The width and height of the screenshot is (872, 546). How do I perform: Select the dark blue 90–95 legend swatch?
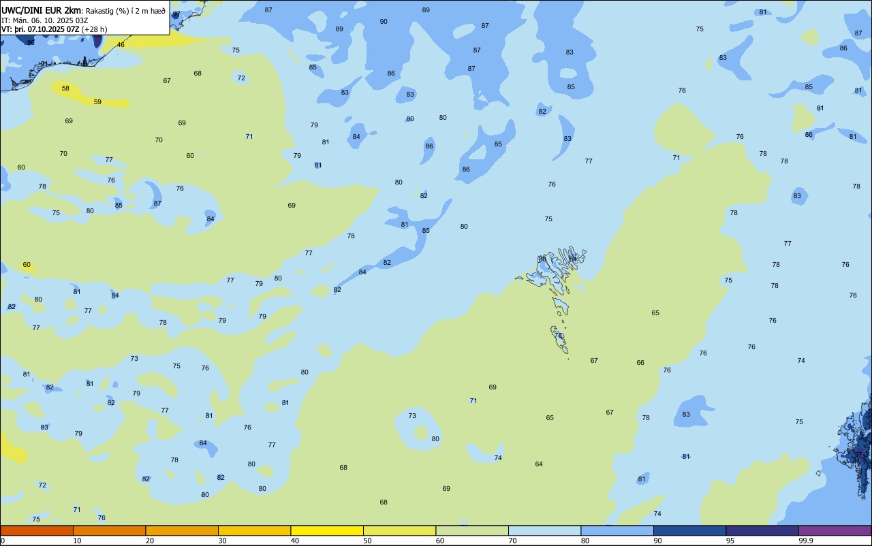[x=689, y=530]
